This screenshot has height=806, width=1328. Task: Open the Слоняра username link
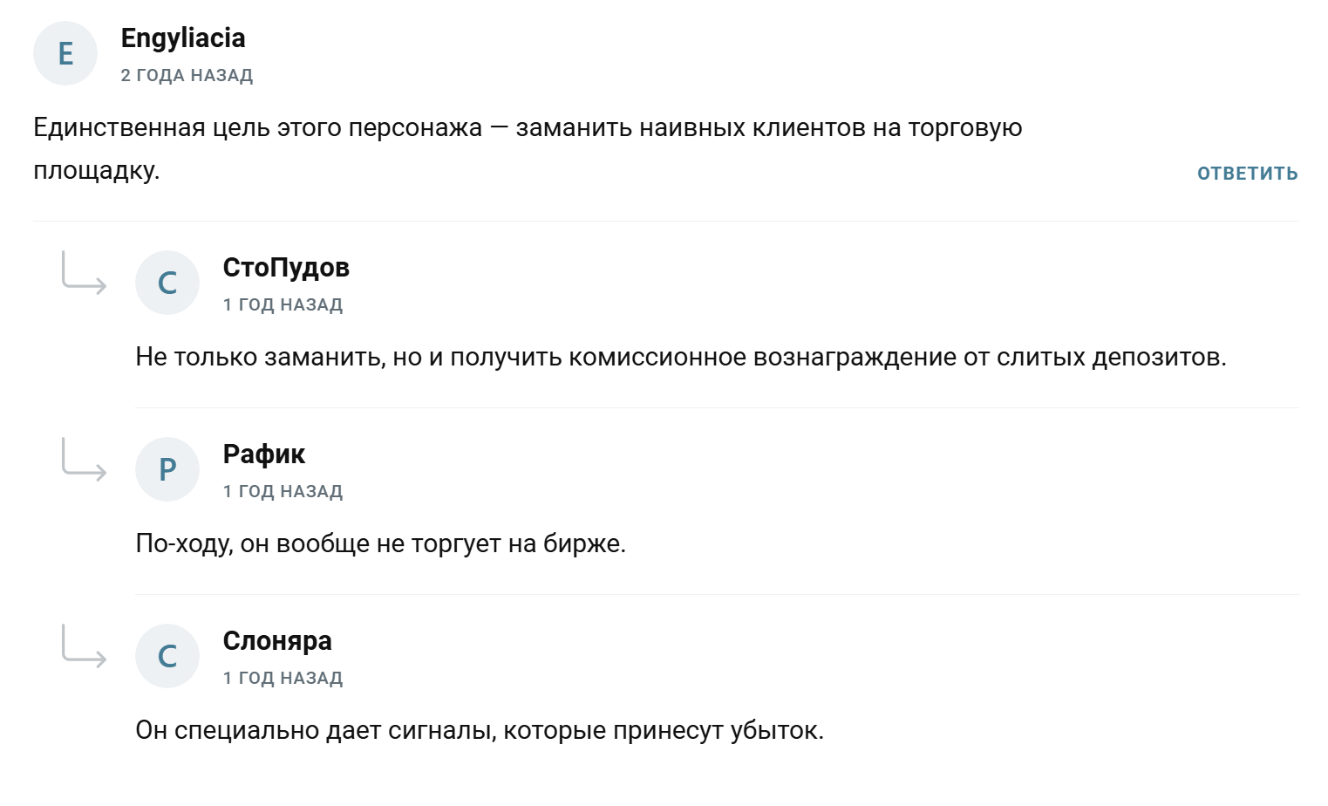(277, 641)
